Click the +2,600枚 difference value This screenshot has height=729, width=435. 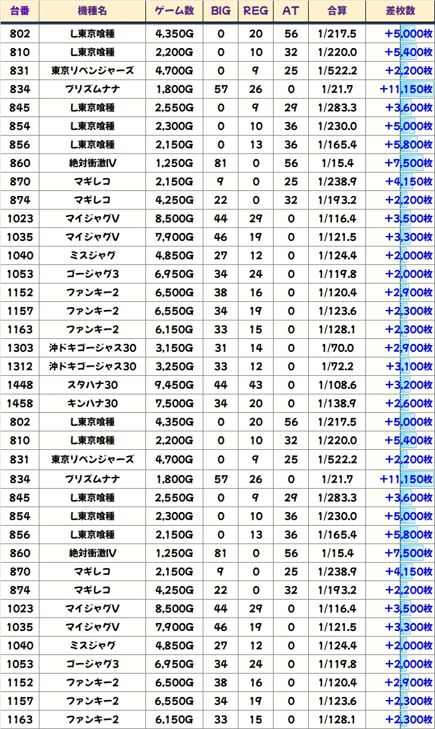point(409,404)
